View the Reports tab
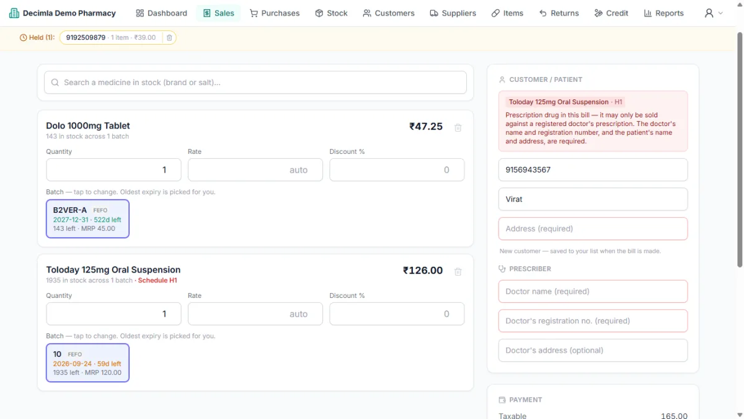This screenshot has width=744, height=419. tap(663, 13)
